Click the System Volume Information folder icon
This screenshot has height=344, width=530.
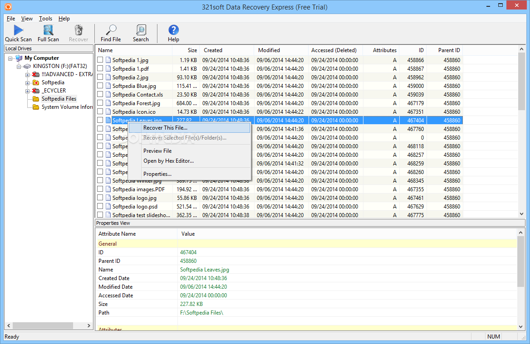coord(36,107)
